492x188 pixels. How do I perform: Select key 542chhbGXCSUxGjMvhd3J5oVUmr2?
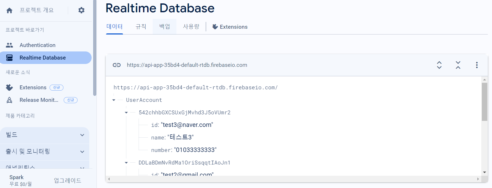pyautogui.click(x=185, y=113)
